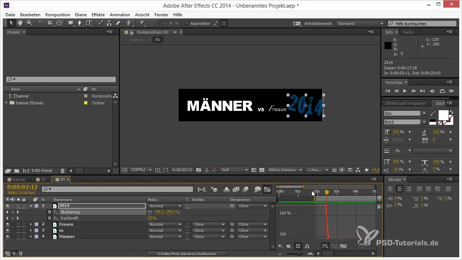Select the Zoom magnifier tool

29,23
